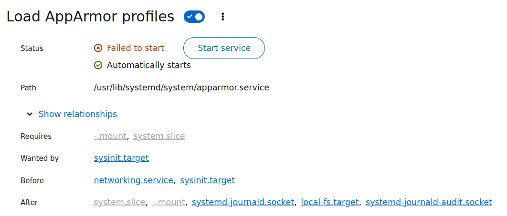
Task: Open sysinit.target in the Before row
Action: pos(207,180)
